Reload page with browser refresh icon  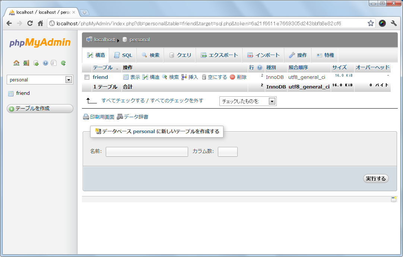[x=30, y=23]
